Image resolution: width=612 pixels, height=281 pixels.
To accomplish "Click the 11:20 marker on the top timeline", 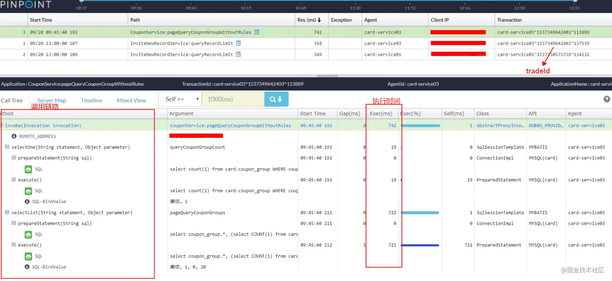I will [x=355, y=8].
